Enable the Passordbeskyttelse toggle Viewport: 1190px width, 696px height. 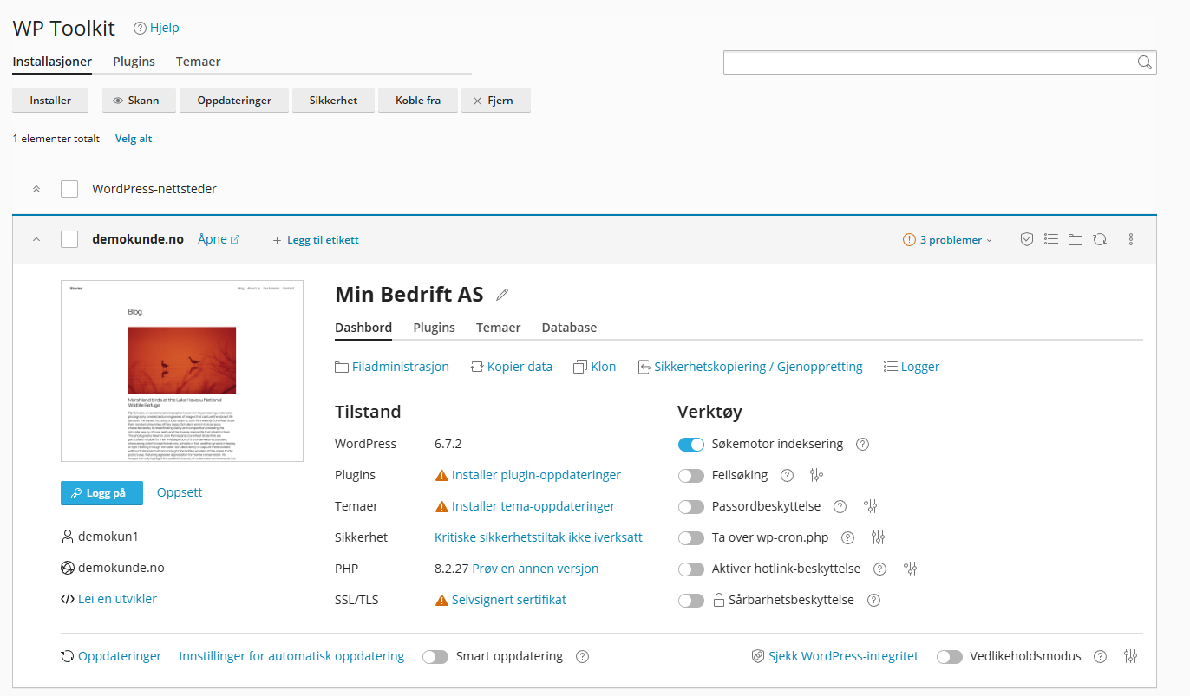coord(691,507)
